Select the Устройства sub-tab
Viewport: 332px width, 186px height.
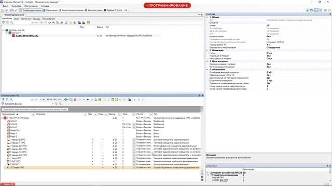(x=7, y=19)
